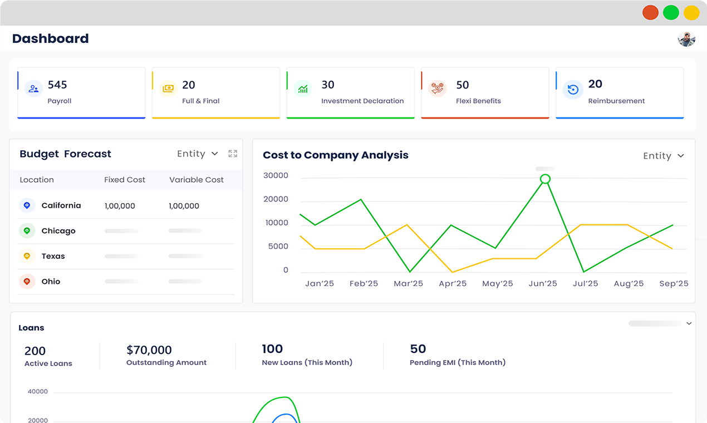
Task: Open the Cost to Company Entity dropdown
Action: (x=664, y=156)
